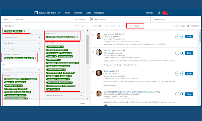Click the LinkedIn Sales Navigator logo
The image size is (202, 121).
48,13
